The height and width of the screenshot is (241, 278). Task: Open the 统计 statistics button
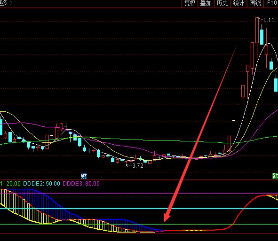pyautogui.click(x=238, y=3)
